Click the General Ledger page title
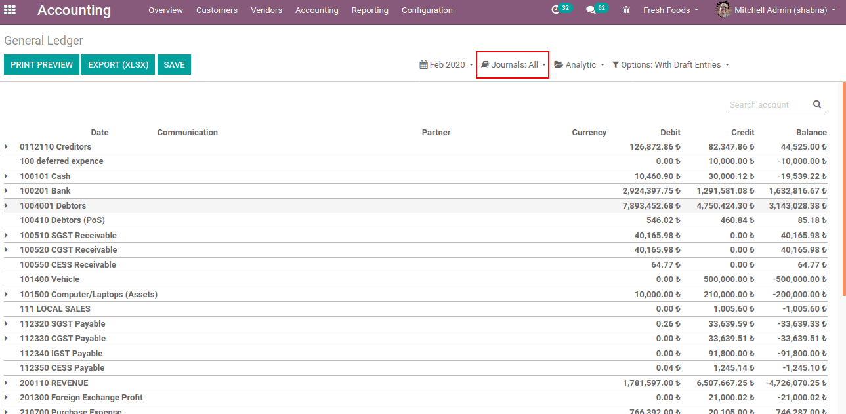846x414 pixels. pos(43,41)
